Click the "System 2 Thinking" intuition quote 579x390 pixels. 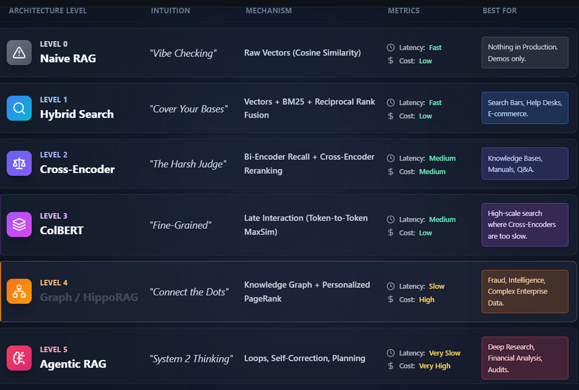coord(192,359)
